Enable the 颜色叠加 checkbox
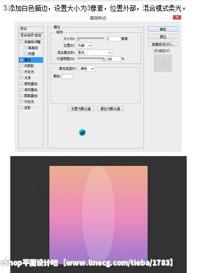The height and width of the screenshot is (273, 203). [22, 84]
